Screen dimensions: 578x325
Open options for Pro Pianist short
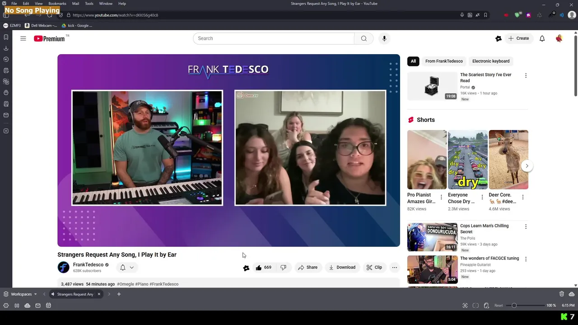pos(441,197)
